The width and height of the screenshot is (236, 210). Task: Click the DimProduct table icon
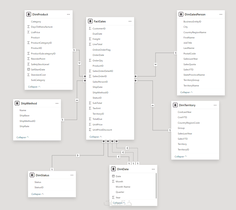click(x=28, y=14)
